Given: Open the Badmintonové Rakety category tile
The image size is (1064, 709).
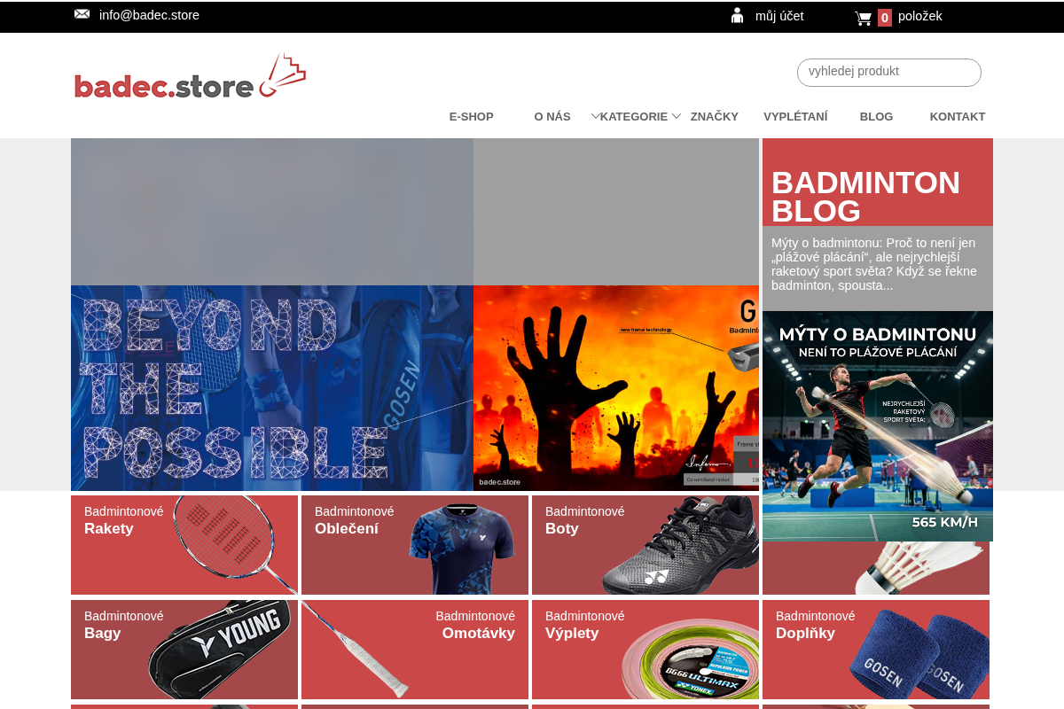Looking at the screenshot, I should point(184,545).
